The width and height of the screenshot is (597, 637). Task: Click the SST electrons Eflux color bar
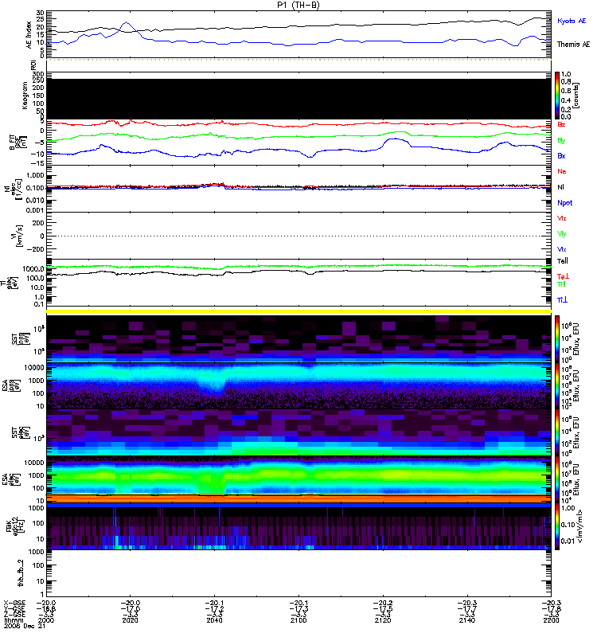tap(557, 432)
